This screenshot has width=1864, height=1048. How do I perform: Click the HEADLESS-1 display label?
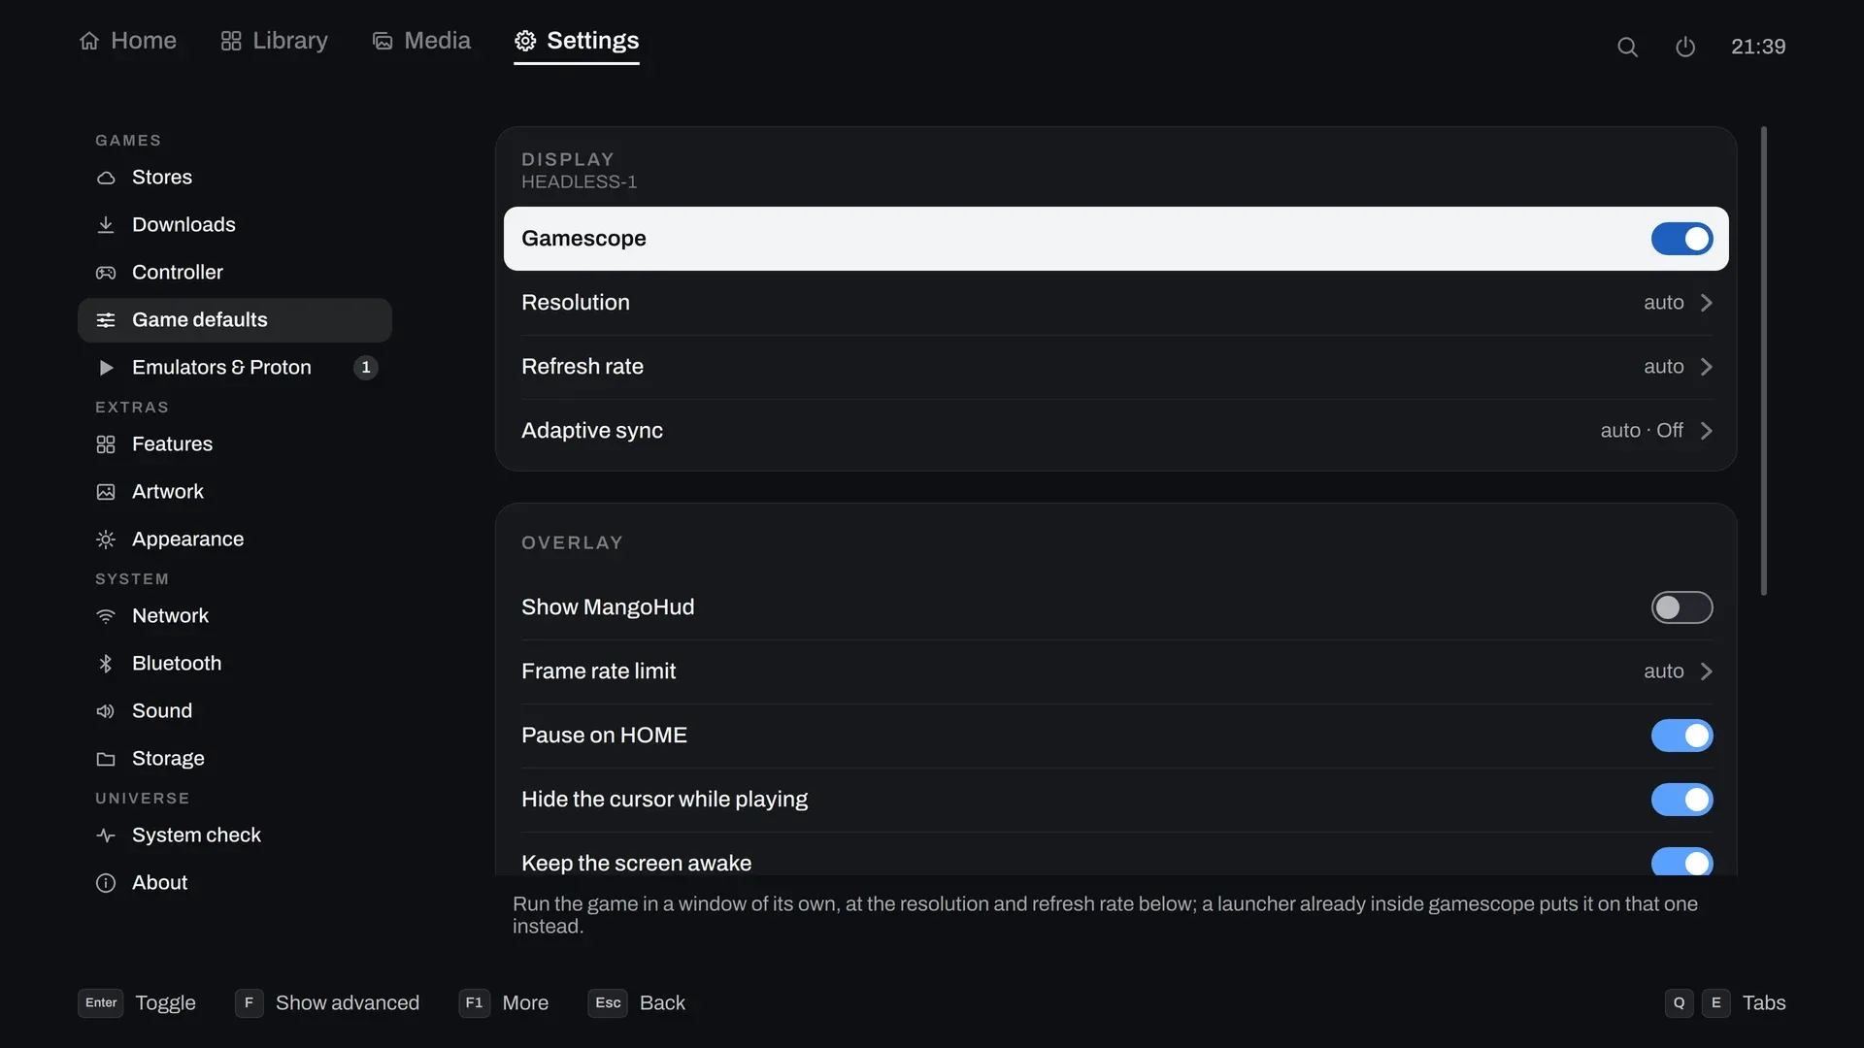580,182
